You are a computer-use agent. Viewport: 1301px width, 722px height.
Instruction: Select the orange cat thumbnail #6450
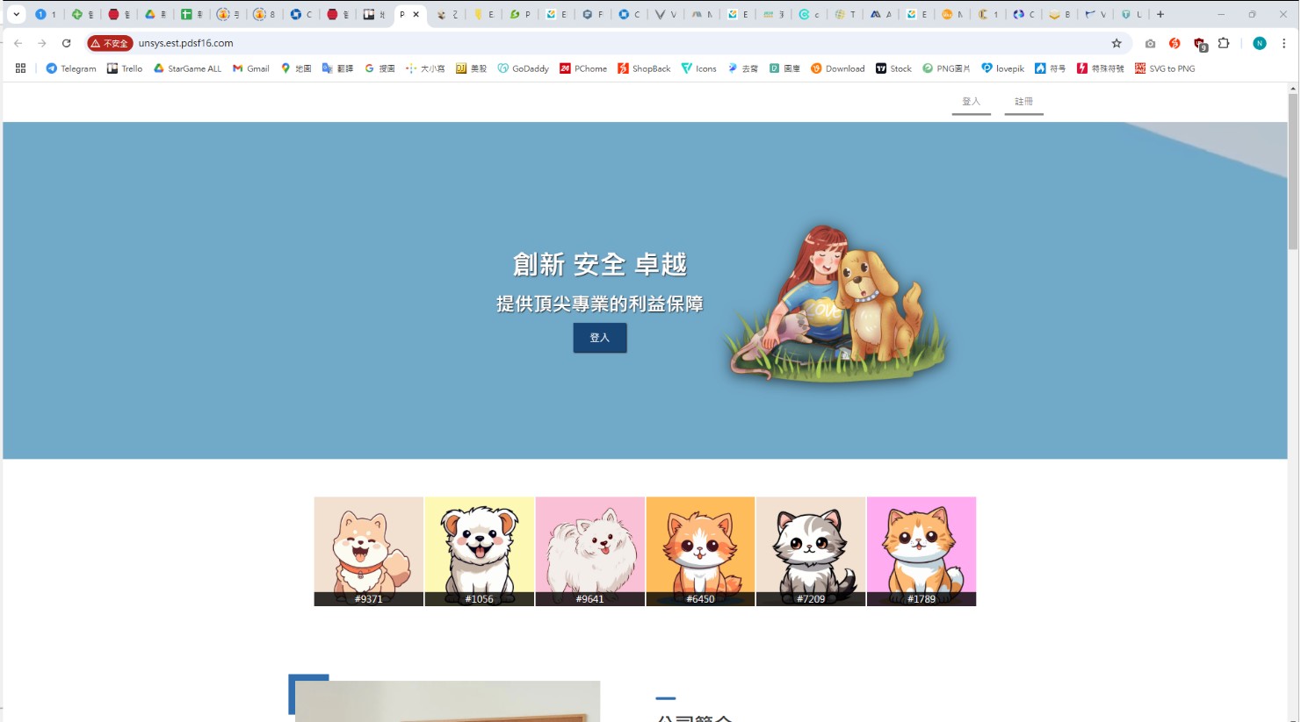[x=701, y=552]
